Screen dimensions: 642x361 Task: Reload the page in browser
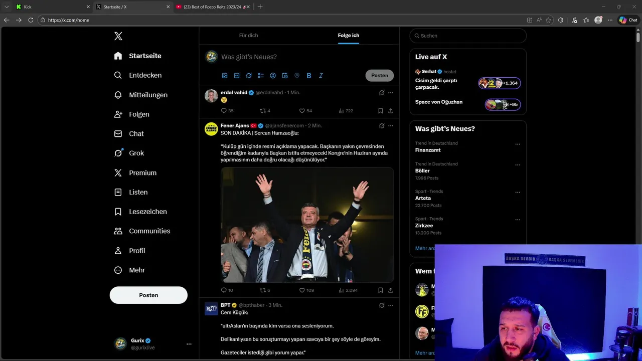pos(31,20)
